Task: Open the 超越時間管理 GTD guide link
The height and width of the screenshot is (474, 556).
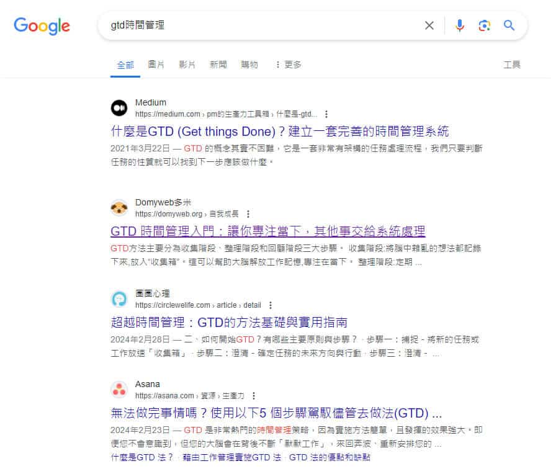Action: 228,323
